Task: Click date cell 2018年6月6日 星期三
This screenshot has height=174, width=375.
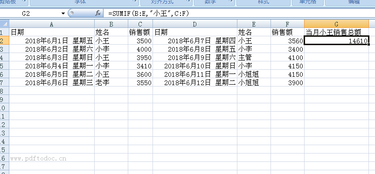Action: [x=52, y=83]
